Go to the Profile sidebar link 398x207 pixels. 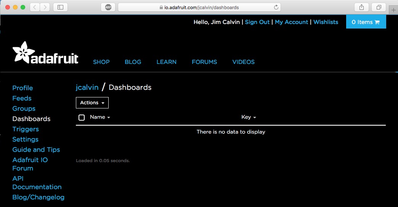tap(22, 88)
